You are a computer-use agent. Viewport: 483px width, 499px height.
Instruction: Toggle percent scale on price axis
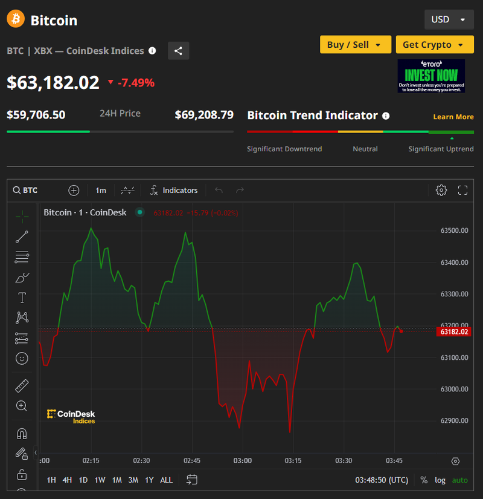coord(424,480)
